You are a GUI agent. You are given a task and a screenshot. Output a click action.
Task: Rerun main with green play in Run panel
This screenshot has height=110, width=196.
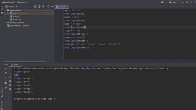point(6,69)
